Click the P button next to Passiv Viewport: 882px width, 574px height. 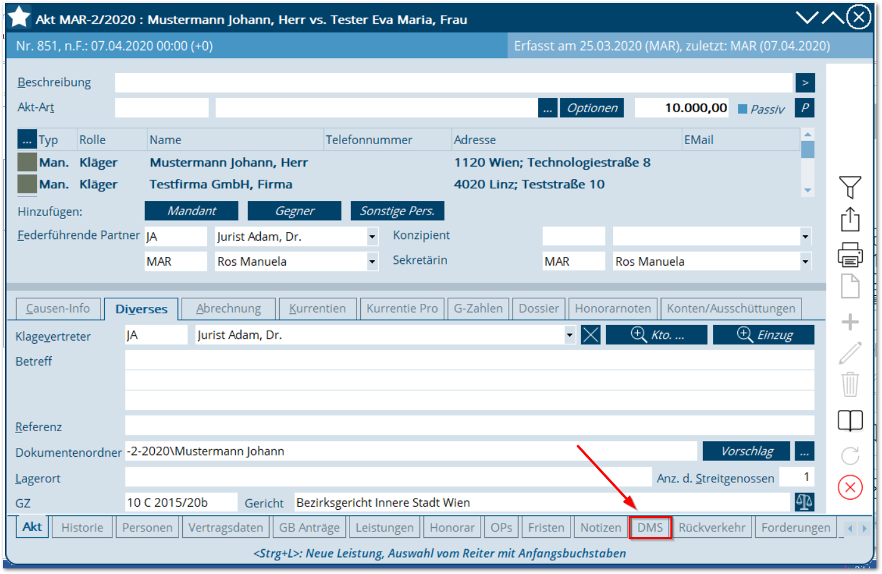tap(805, 107)
